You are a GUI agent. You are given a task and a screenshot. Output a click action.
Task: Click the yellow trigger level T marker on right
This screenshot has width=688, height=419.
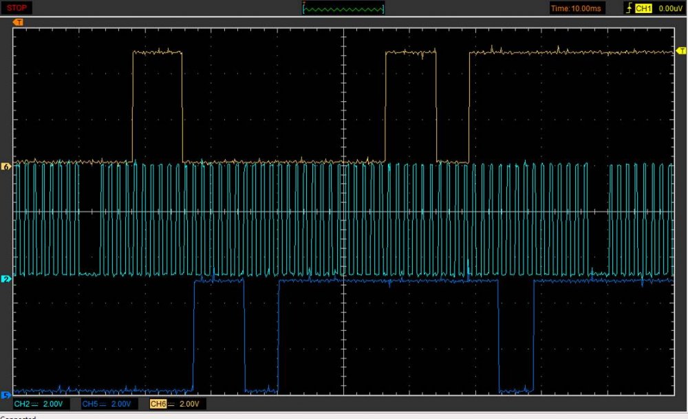pyautogui.click(x=681, y=51)
